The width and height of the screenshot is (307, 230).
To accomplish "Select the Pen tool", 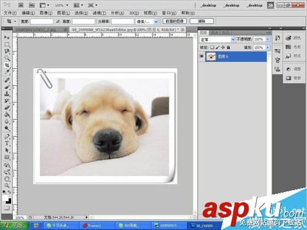I will [x=7, y=136].
